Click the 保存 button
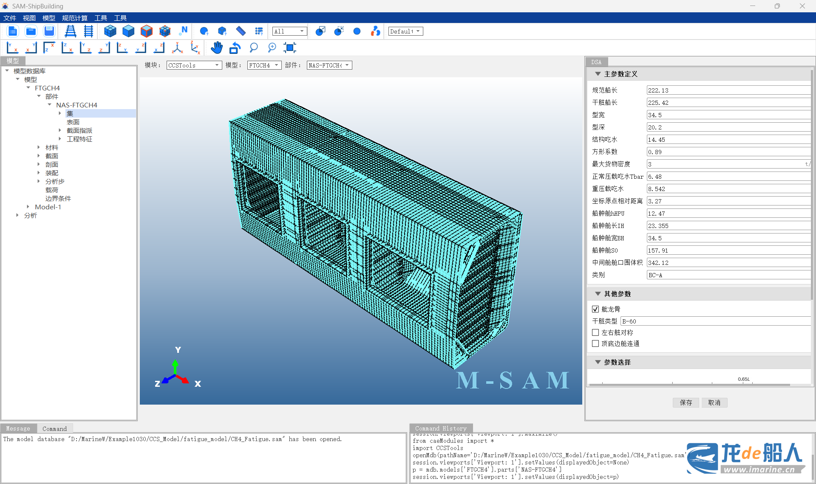 click(686, 402)
